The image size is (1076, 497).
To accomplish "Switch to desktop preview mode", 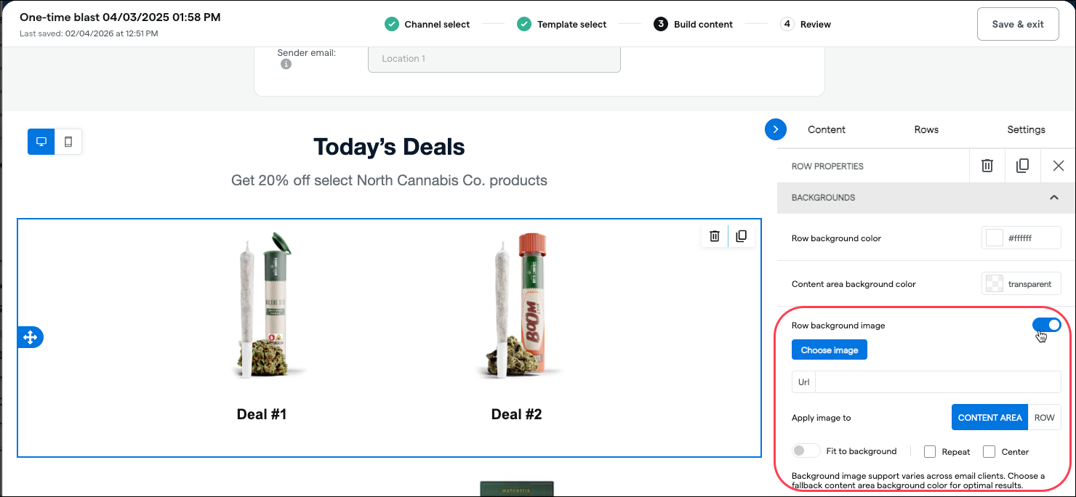I will pos(41,142).
